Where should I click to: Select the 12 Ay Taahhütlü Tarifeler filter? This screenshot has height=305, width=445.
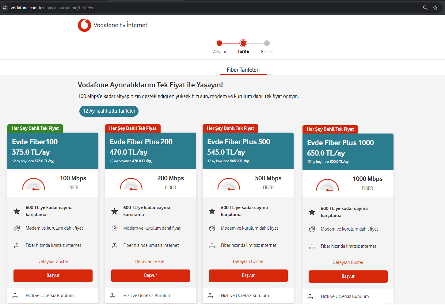(109, 111)
